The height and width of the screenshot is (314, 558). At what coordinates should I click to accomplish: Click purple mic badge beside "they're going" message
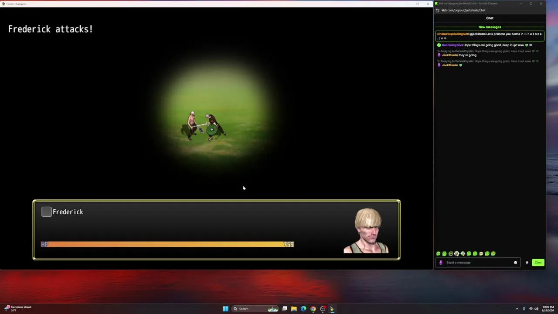coord(439,55)
